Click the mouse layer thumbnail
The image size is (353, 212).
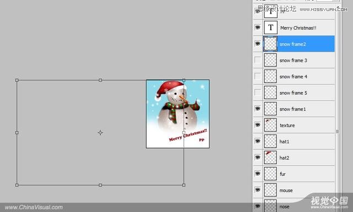tap(270, 190)
